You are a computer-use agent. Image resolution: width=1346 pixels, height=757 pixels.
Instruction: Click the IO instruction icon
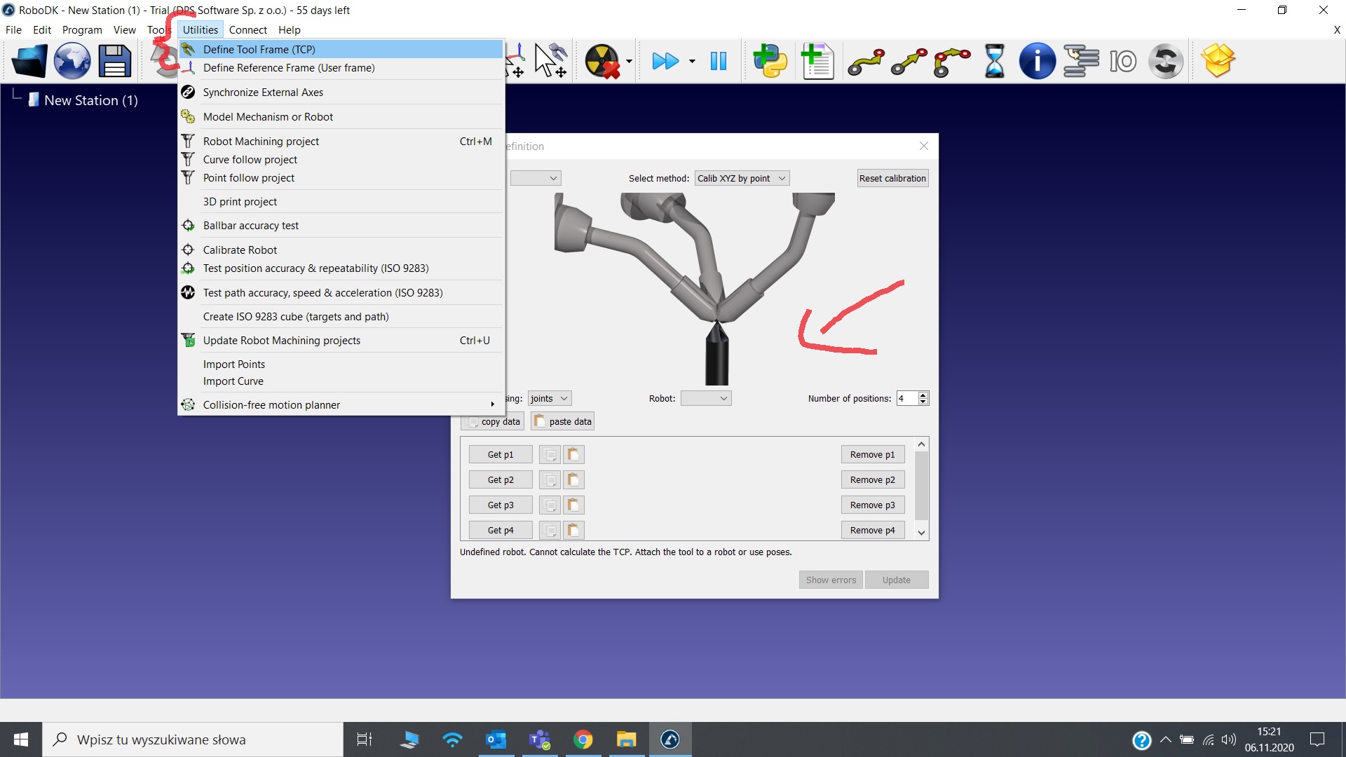pyautogui.click(x=1122, y=61)
